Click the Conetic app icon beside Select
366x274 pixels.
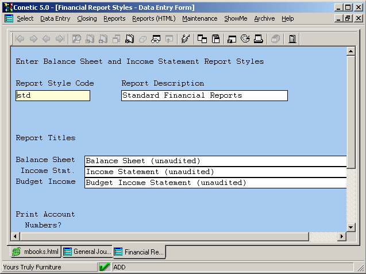(x=9, y=18)
